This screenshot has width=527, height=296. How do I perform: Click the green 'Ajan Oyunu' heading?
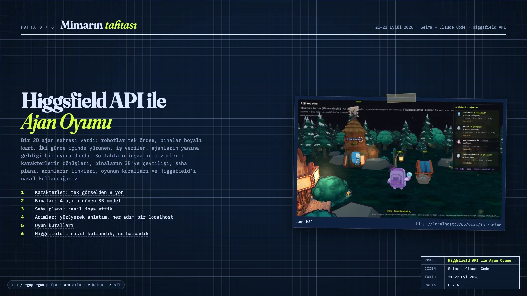point(66,122)
